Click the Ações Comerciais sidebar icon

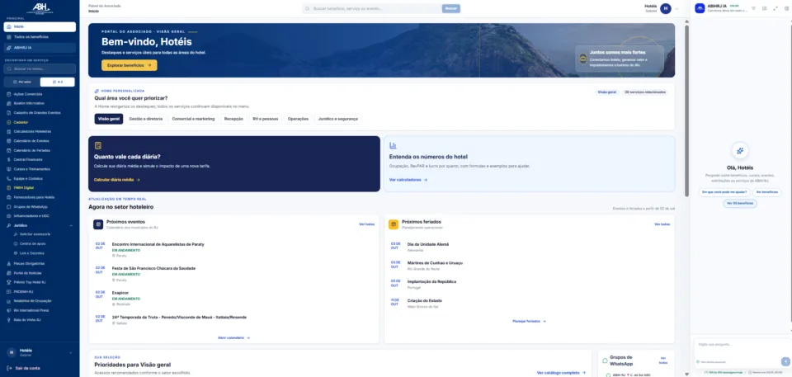pyautogui.click(x=9, y=94)
